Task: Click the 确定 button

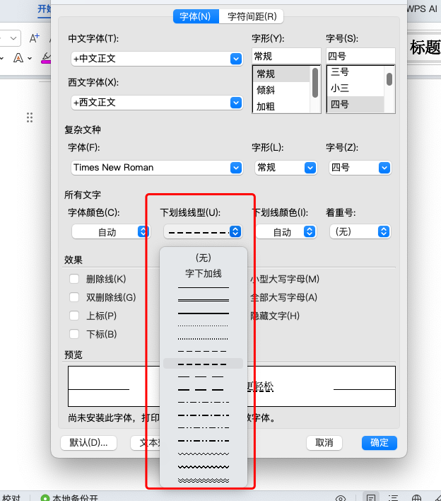Action: 380,443
